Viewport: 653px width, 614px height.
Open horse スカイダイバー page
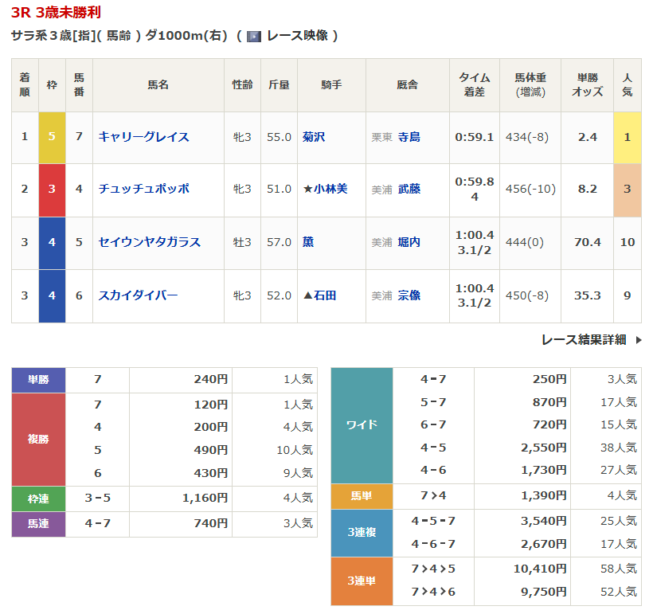(x=138, y=295)
